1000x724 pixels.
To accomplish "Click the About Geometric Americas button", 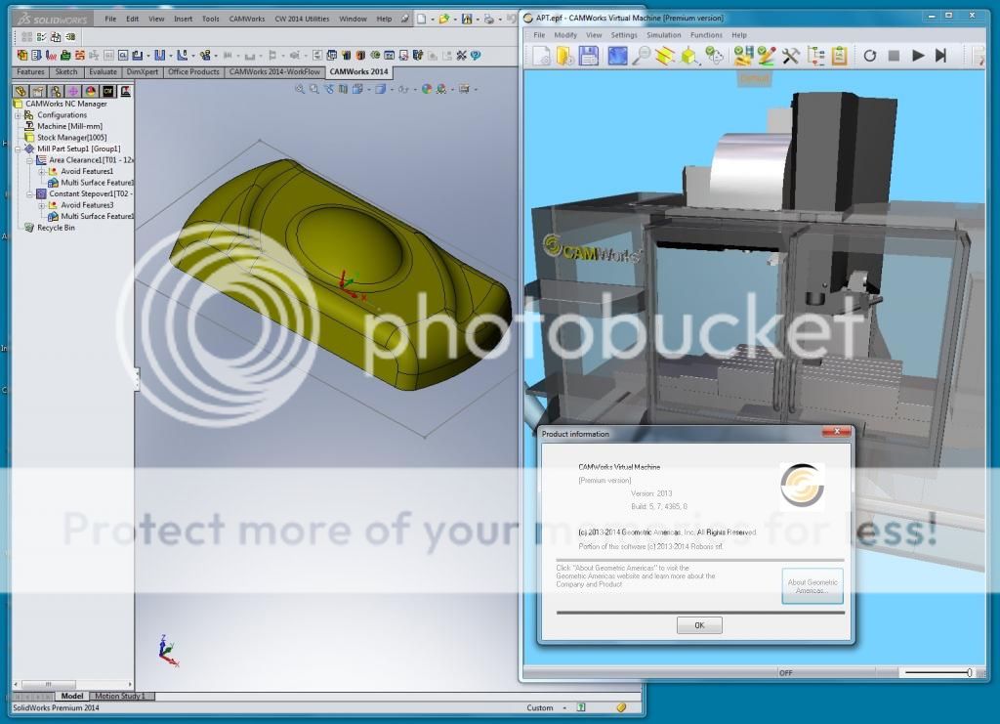I will [812, 584].
